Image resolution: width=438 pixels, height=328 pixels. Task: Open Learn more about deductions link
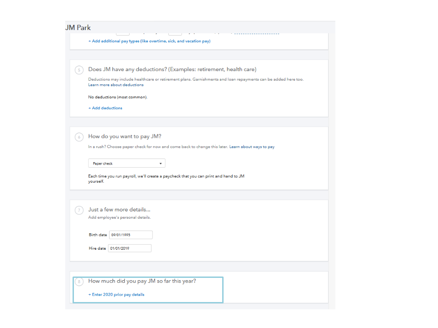point(116,85)
